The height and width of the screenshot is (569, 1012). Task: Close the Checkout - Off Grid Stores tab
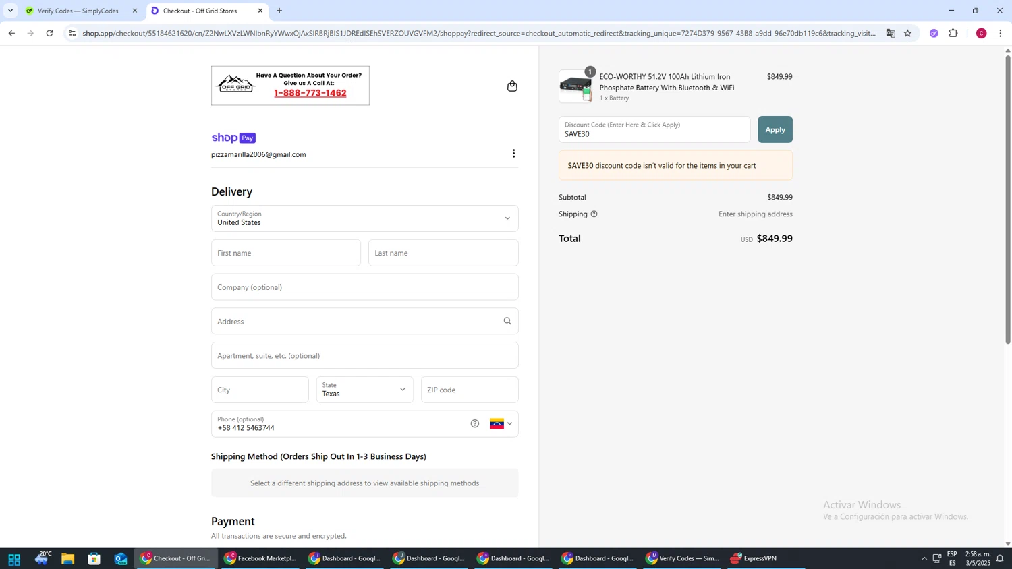260,11
